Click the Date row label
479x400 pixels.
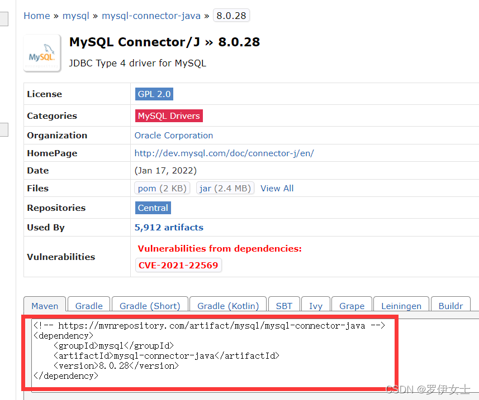[38, 170]
